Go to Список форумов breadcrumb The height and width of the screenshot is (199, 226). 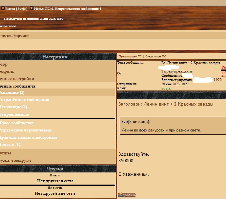tap(14, 36)
